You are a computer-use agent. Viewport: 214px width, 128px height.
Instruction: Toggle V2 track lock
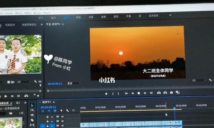pyautogui.click(x=47, y=121)
